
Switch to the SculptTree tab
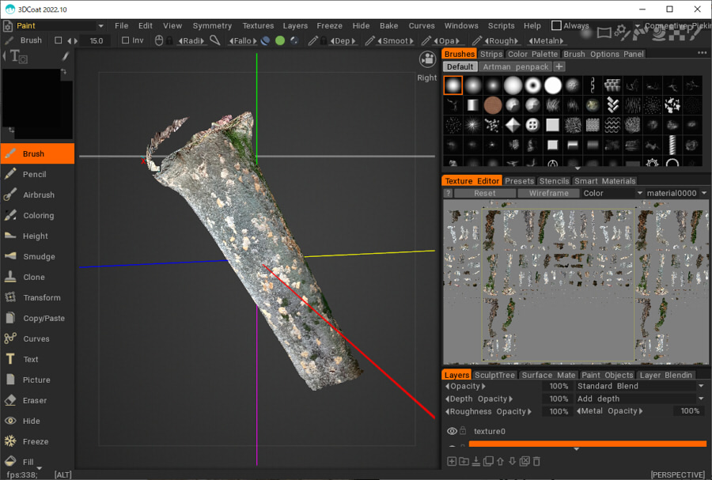[x=494, y=375]
